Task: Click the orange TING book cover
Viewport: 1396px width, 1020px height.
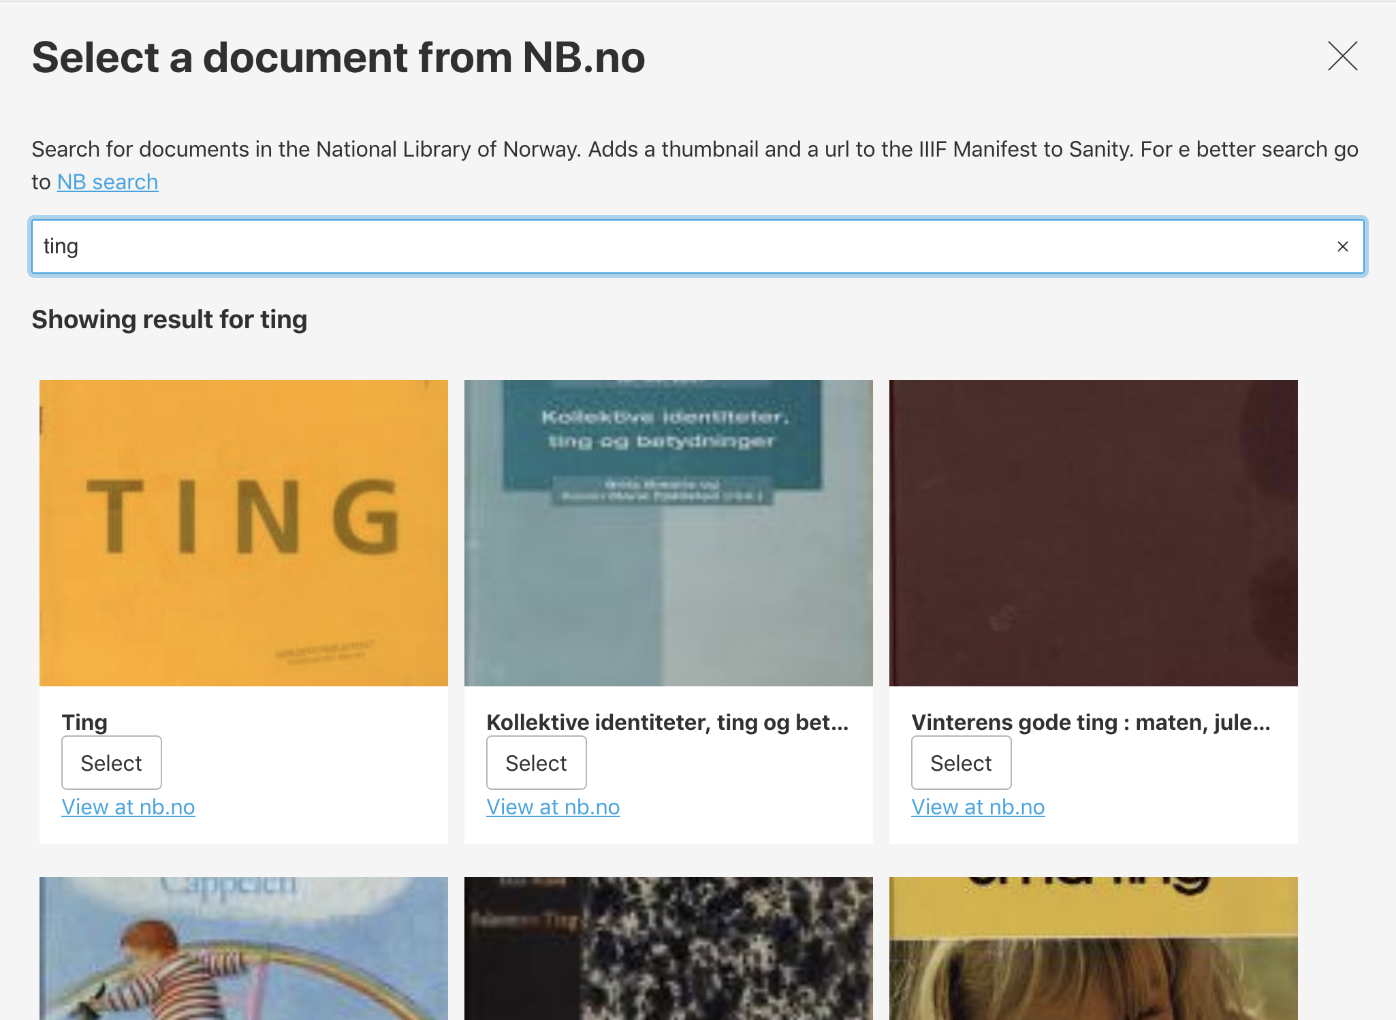Action: tap(244, 532)
